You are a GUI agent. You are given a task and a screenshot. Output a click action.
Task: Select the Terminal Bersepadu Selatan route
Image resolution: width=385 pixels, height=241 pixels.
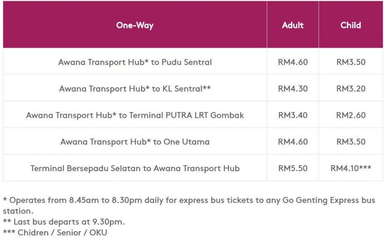point(135,168)
